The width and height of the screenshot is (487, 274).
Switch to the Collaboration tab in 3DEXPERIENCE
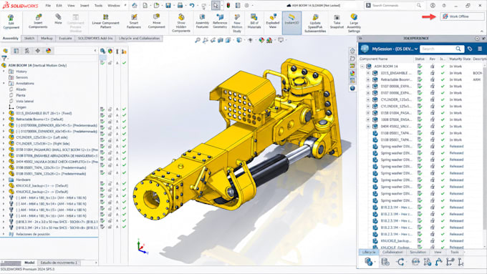[392, 253]
